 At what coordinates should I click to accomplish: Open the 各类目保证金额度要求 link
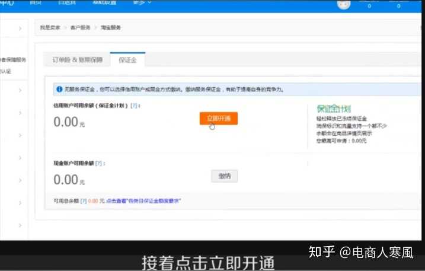click(x=144, y=201)
